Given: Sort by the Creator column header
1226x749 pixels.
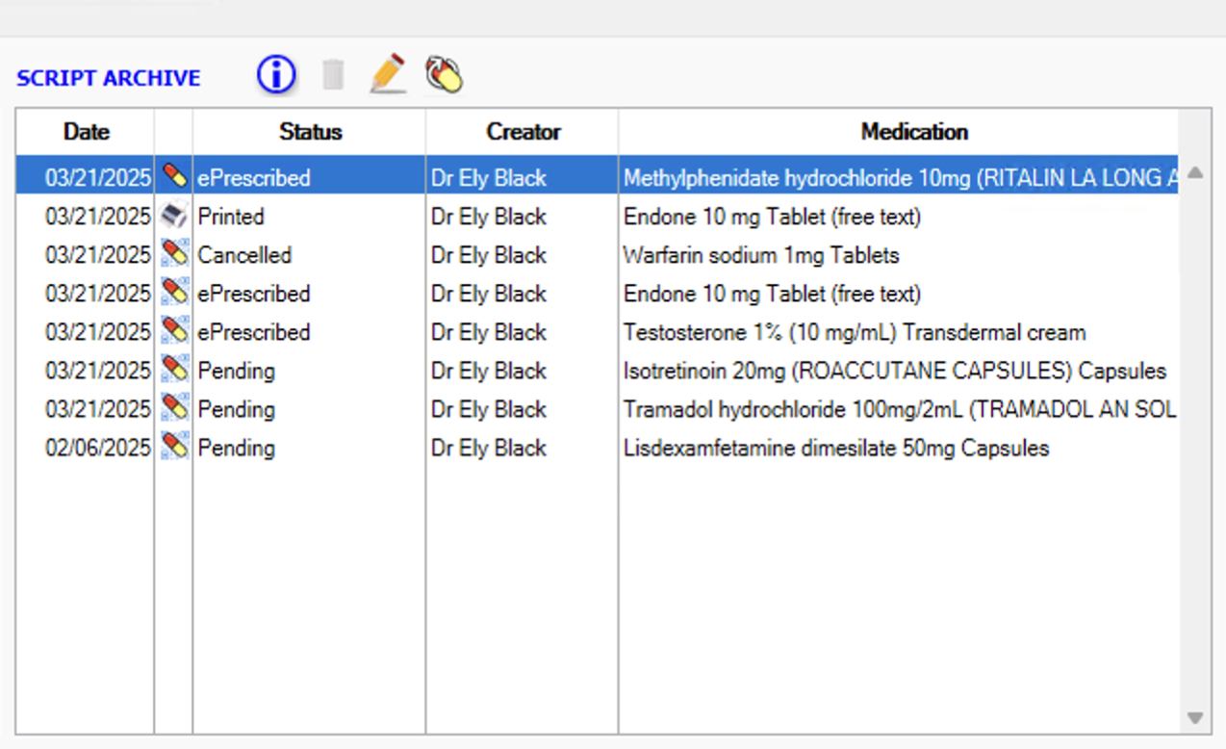Looking at the screenshot, I should (x=521, y=132).
